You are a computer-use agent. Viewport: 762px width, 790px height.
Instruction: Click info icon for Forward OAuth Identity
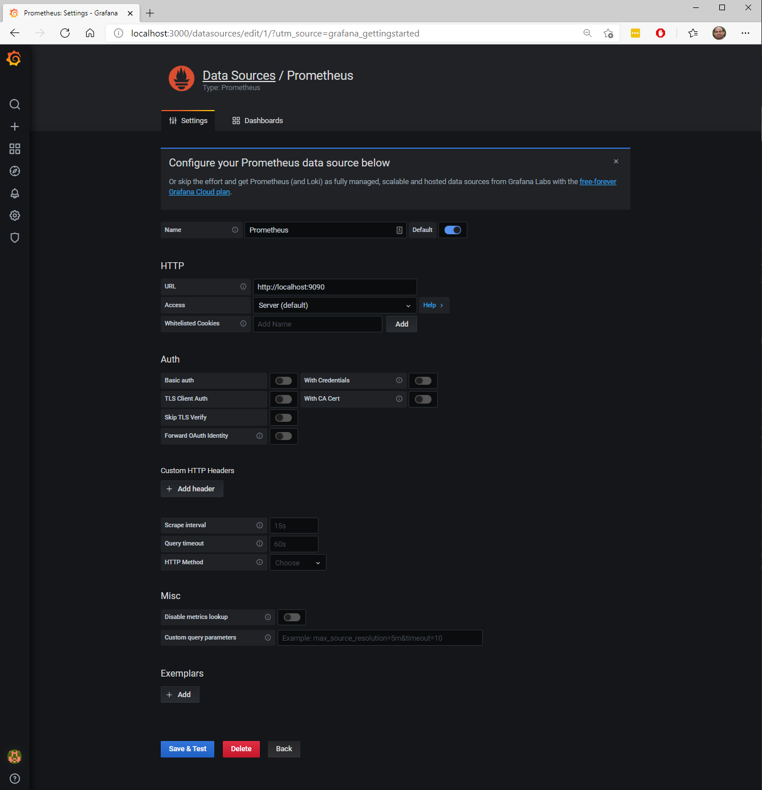pyautogui.click(x=259, y=435)
